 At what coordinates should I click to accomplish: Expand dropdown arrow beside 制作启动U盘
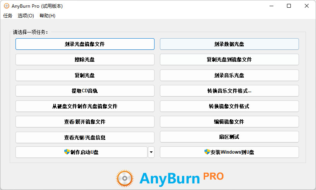point(151,152)
